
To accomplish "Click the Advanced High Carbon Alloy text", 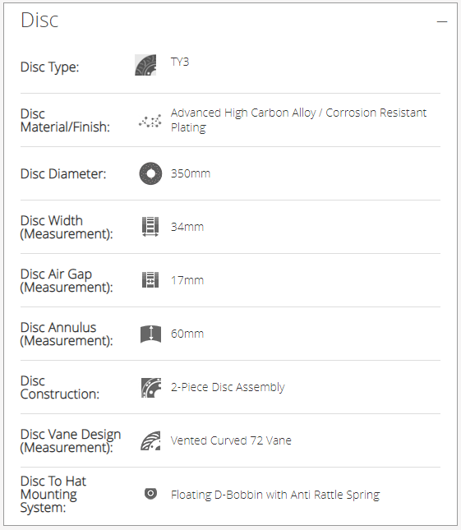I will click(x=243, y=113).
